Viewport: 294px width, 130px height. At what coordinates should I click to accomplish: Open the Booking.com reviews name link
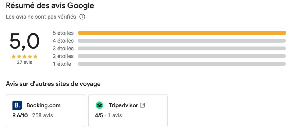43,105
